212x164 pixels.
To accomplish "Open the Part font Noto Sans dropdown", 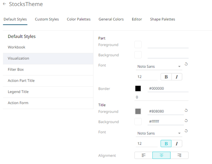I will coord(159,67).
